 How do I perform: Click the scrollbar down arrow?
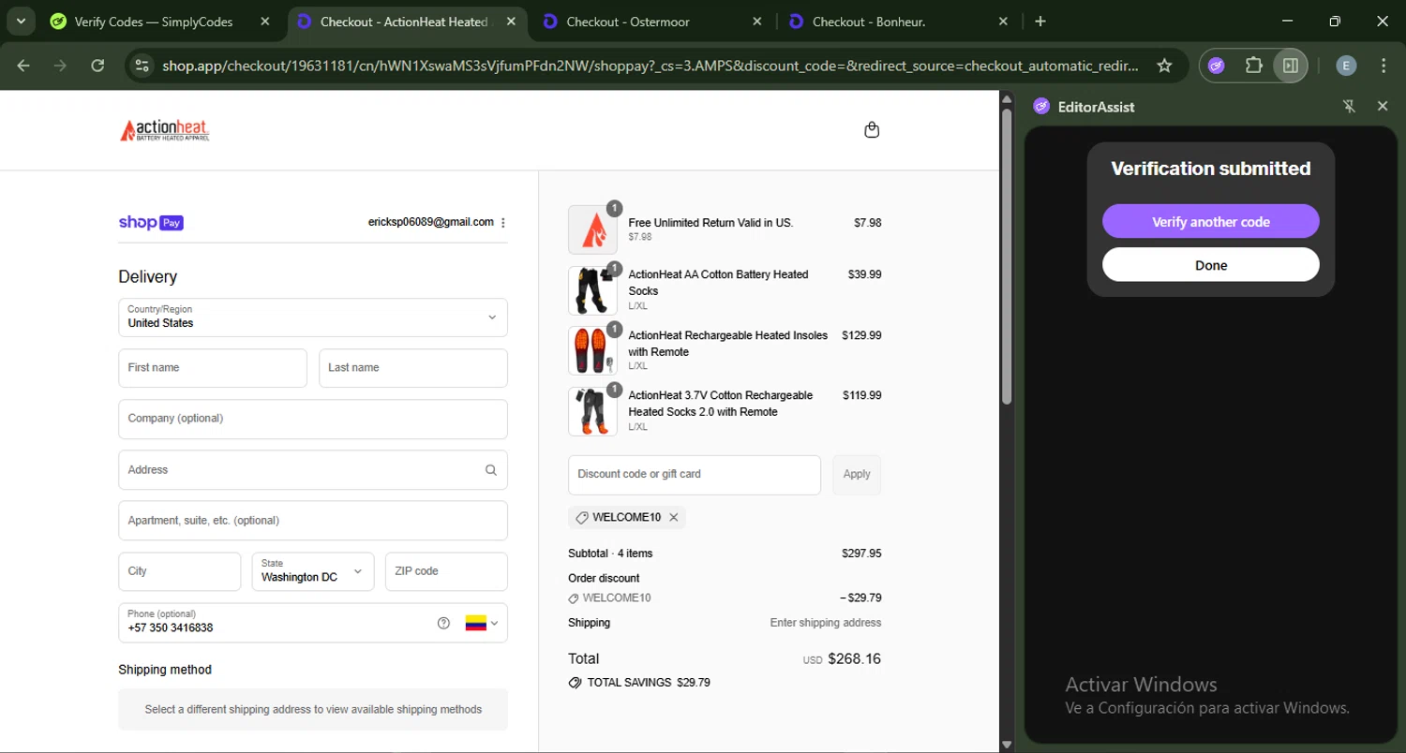(1007, 745)
